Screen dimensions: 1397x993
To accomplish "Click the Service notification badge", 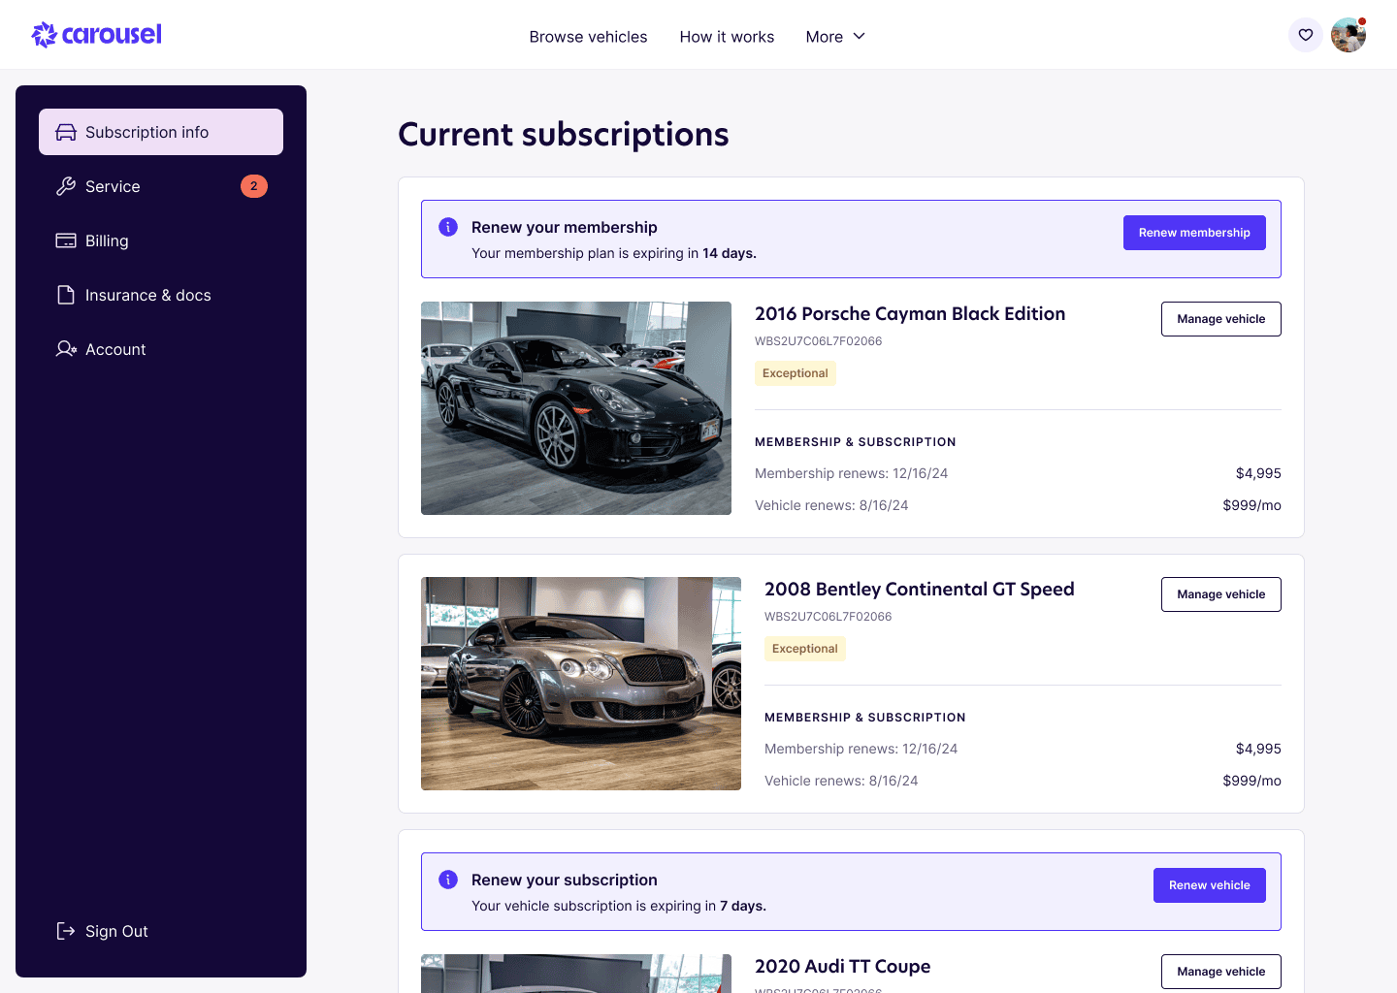I will pos(254,186).
